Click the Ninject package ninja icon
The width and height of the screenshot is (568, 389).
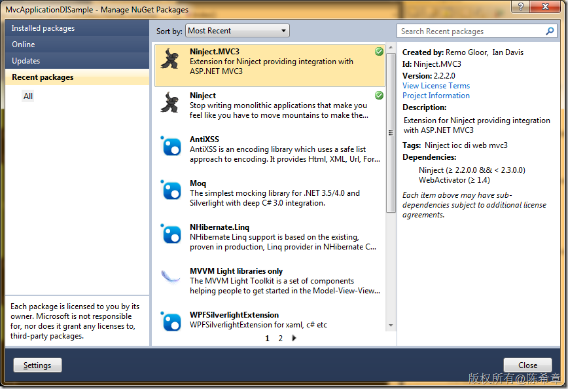(170, 102)
